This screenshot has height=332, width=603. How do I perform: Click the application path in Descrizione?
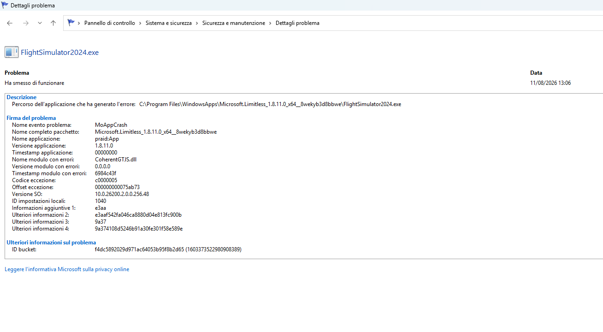(x=270, y=104)
